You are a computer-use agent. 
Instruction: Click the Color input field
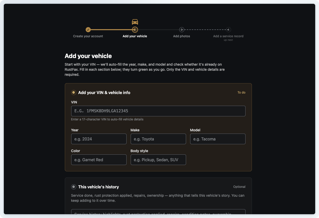click(x=99, y=160)
